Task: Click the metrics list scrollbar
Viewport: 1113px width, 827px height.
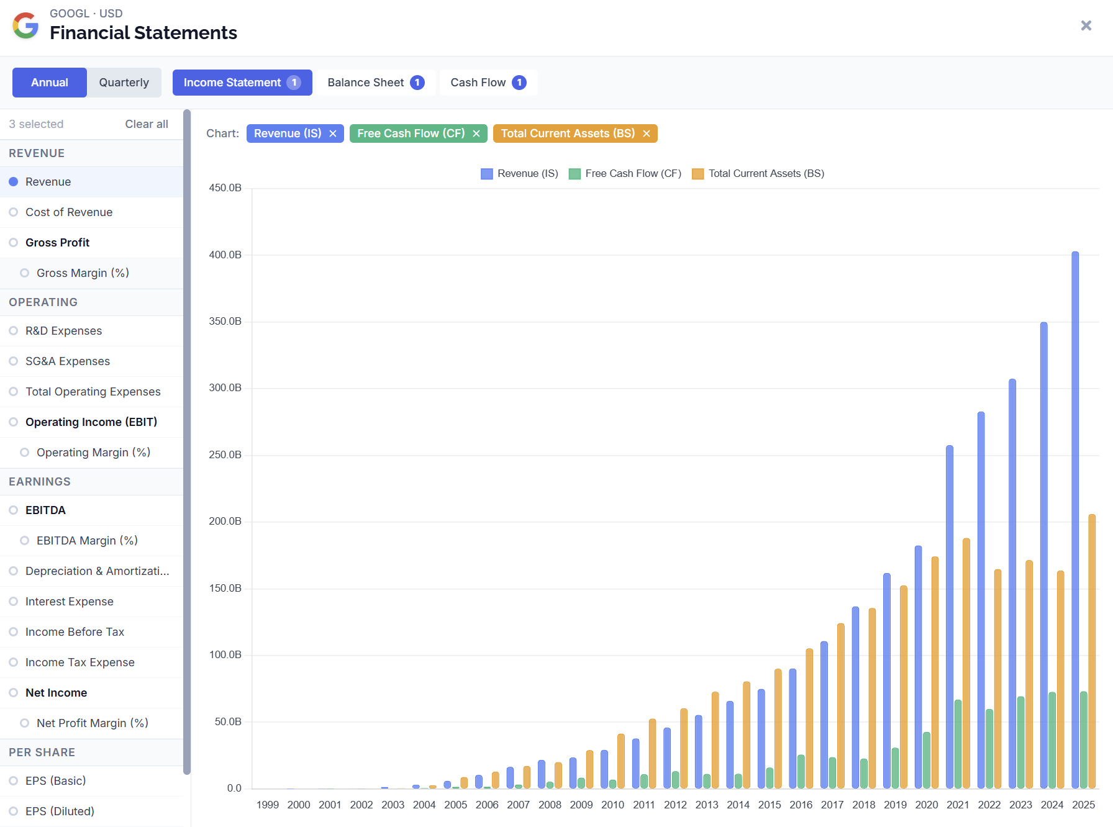Action: coord(187,442)
